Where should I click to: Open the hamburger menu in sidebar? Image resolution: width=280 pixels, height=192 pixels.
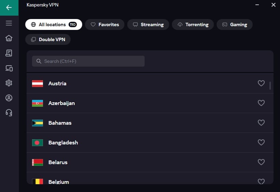(x=9, y=23)
